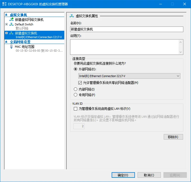Image resolution: width=191 pixels, height=182 pixels.
Task: Expand the 新建虚拟交换机 tree node
Action: 6,33
